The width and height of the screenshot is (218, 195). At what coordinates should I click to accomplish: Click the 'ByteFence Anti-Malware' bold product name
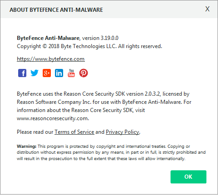pyautogui.click(x=48, y=38)
